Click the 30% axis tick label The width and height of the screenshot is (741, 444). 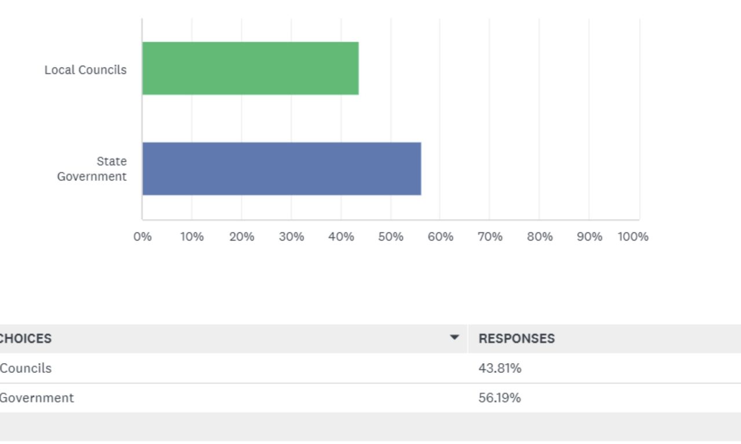(291, 236)
